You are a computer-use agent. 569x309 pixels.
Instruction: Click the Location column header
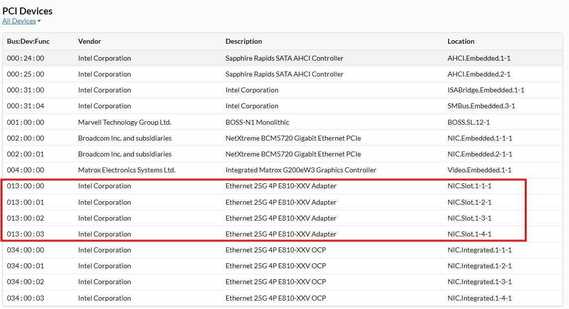pyautogui.click(x=461, y=41)
